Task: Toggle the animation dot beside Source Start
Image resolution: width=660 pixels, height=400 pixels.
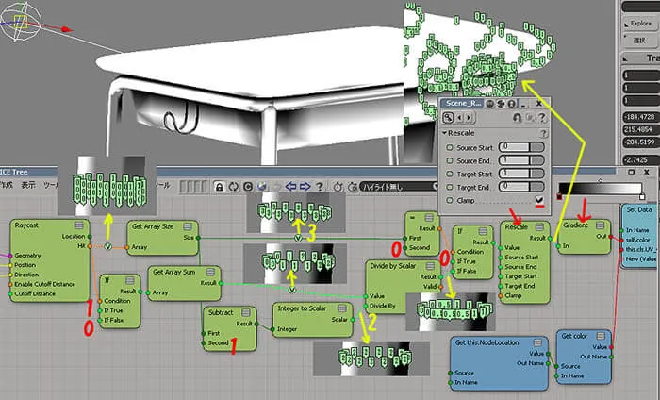Action: [450, 148]
